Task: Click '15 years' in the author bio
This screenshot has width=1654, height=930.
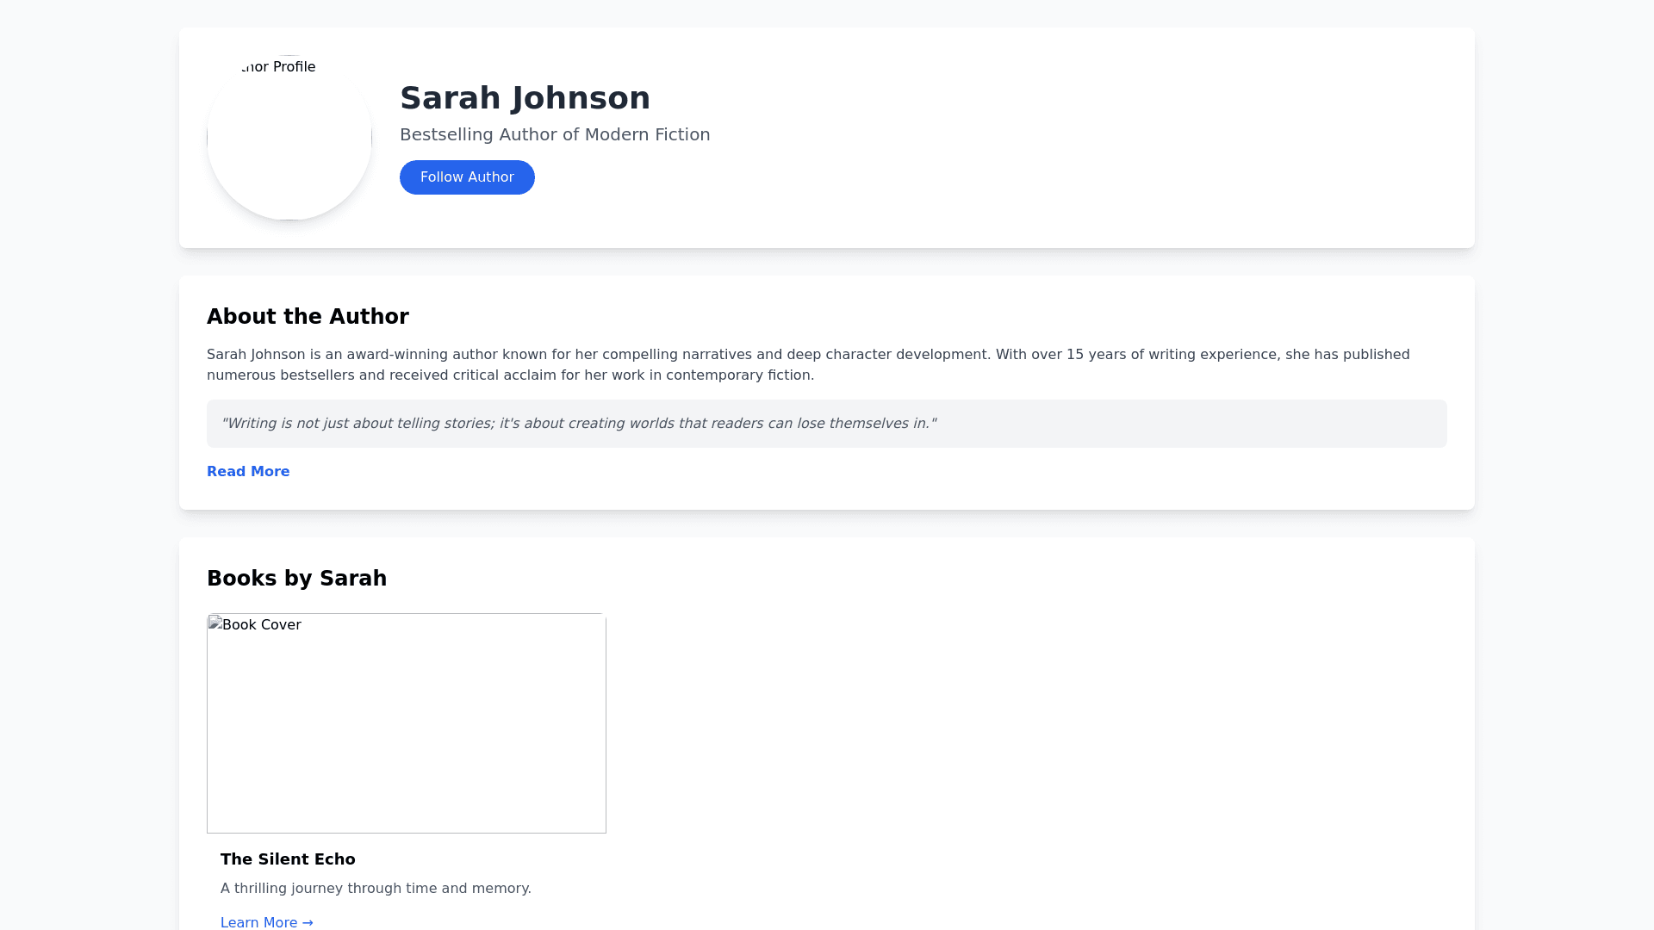Action: pyautogui.click(x=1095, y=355)
